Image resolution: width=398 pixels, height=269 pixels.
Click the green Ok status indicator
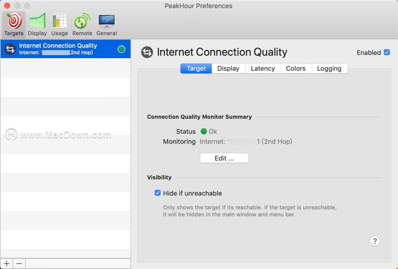point(204,131)
